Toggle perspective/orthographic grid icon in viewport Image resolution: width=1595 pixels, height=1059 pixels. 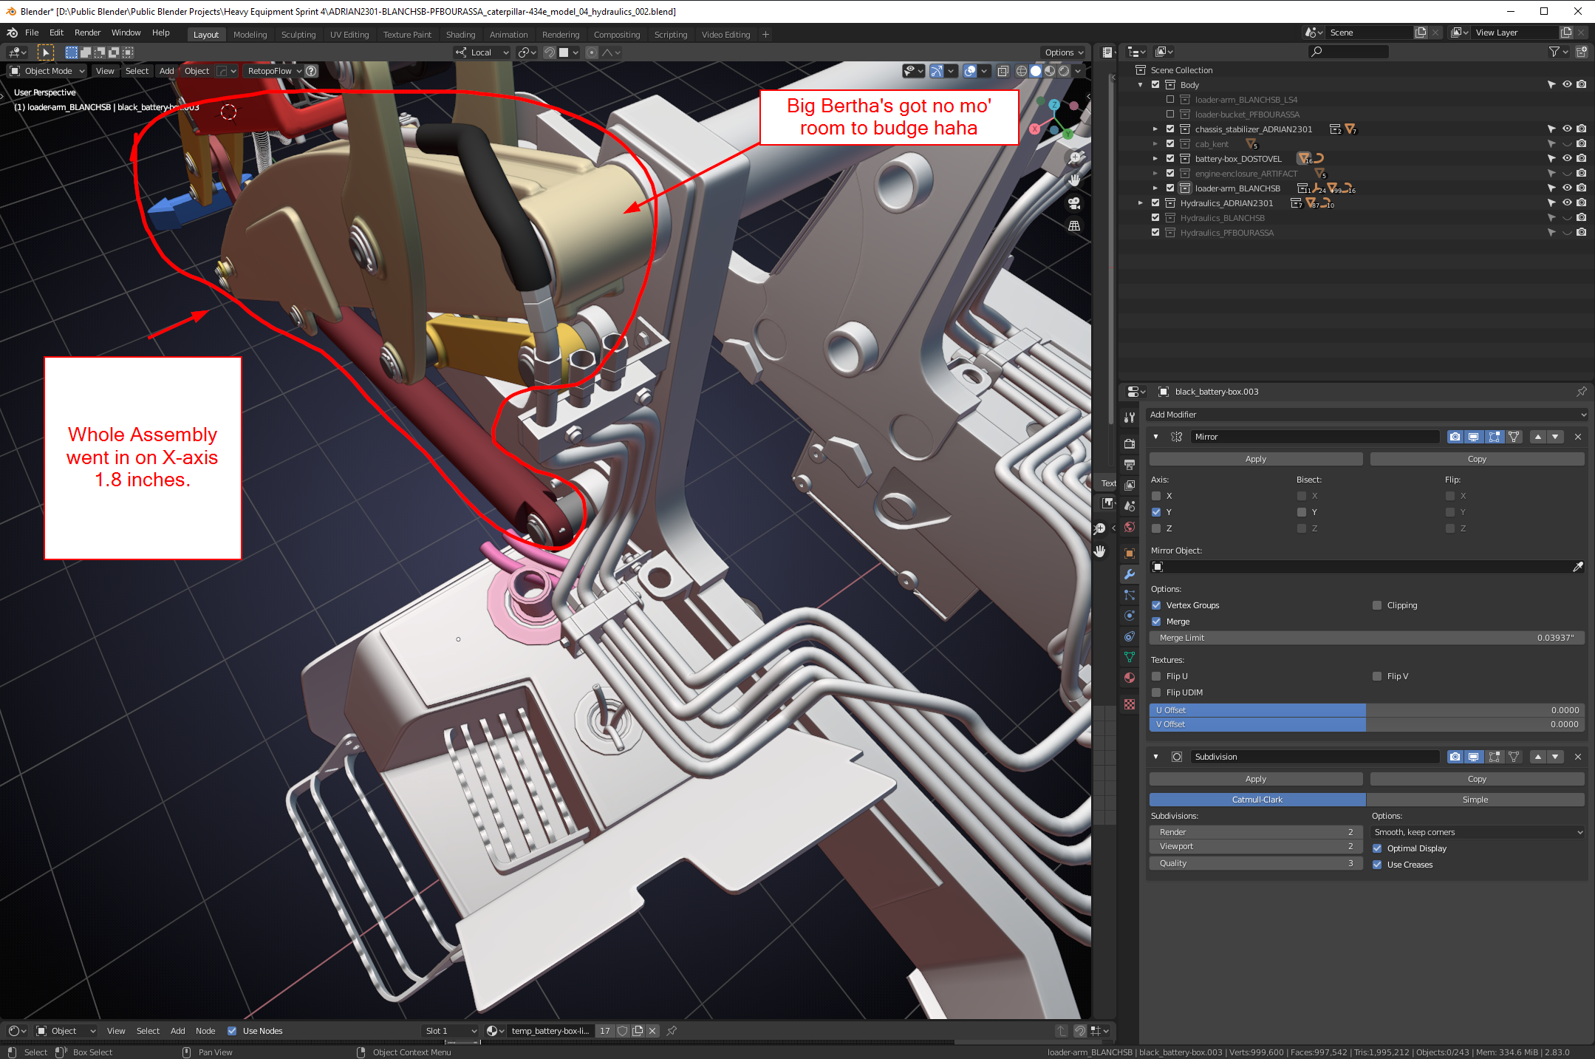click(1074, 225)
